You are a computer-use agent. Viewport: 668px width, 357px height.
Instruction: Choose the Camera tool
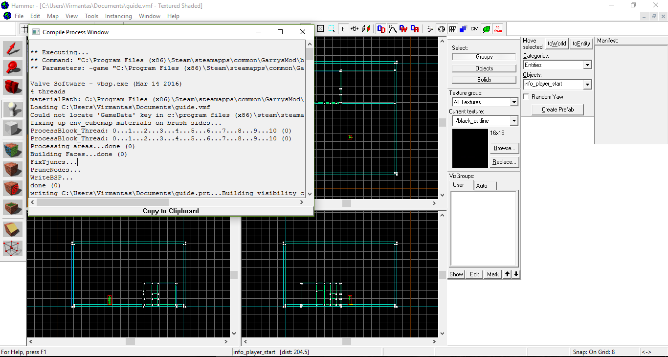tap(13, 87)
